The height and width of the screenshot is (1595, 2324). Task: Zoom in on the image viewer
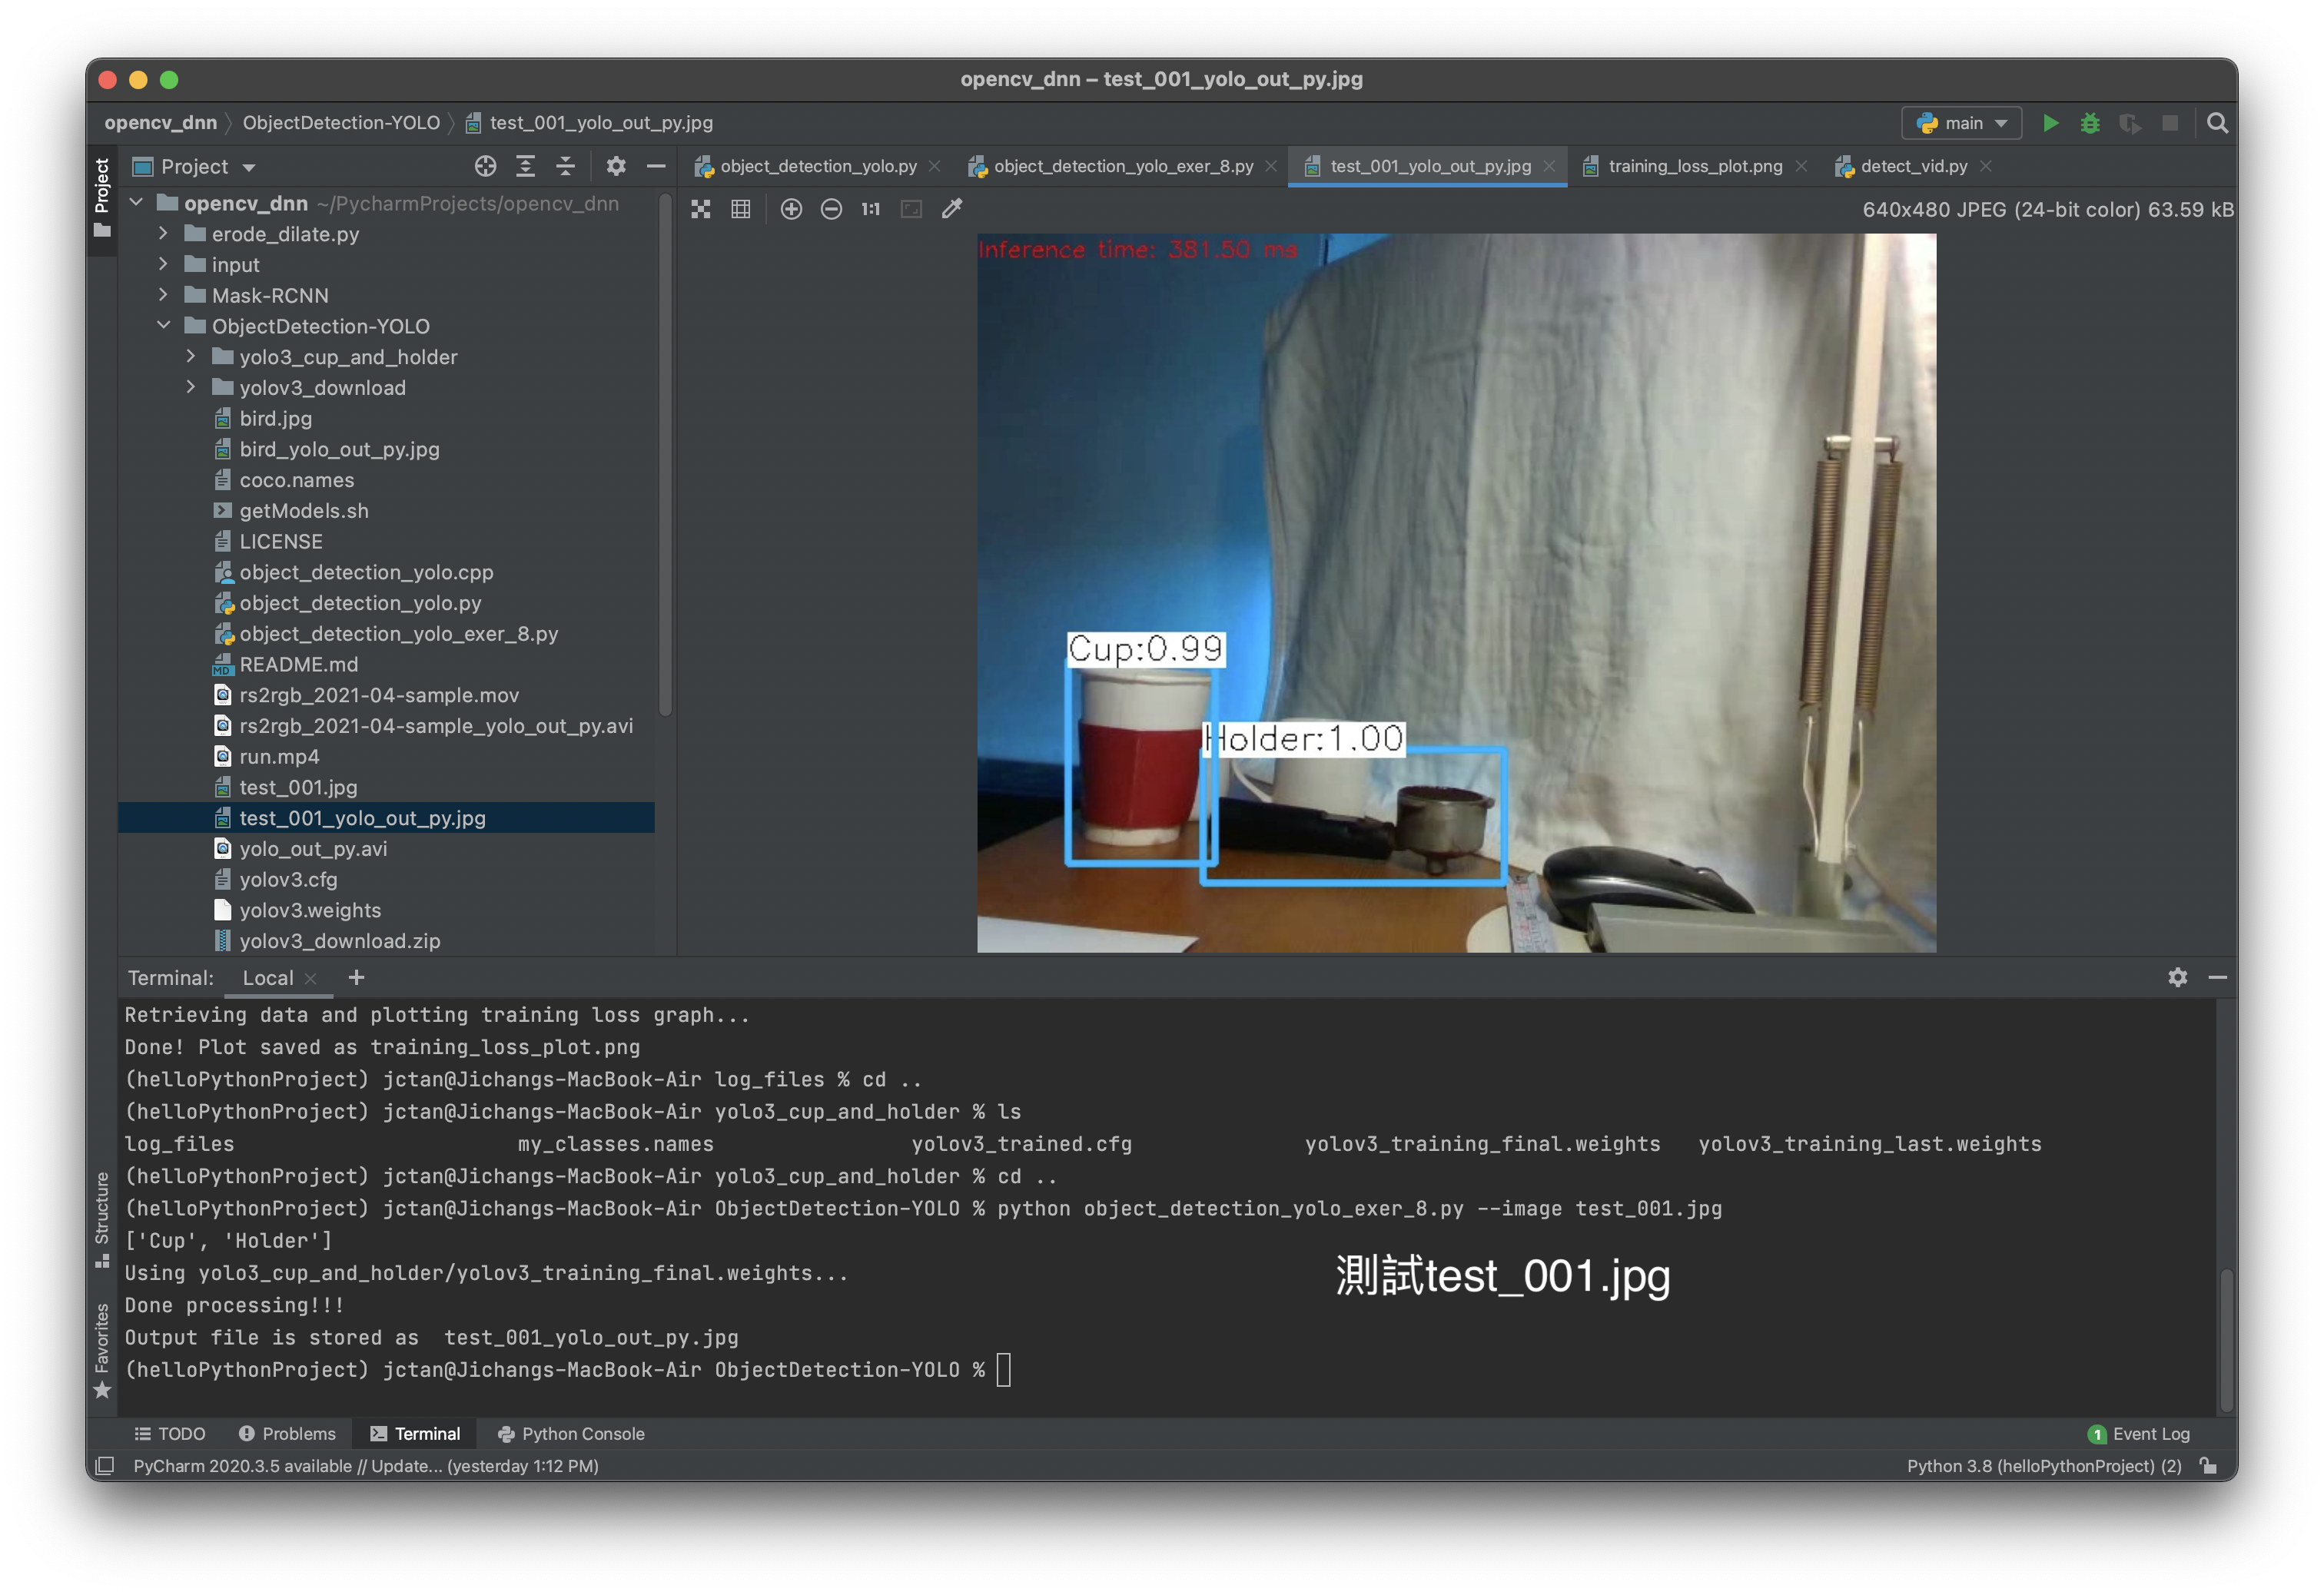[x=791, y=209]
